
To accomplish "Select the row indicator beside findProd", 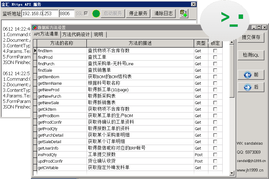I will (35, 57).
